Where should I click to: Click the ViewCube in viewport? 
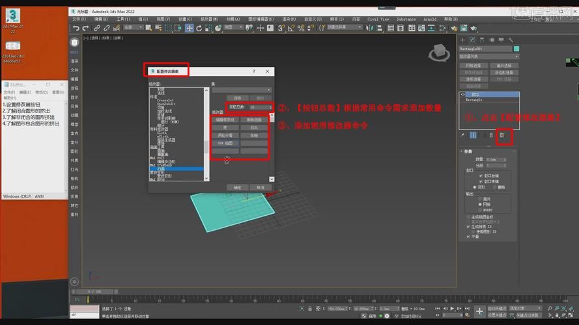pyautogui.click(x=440, y=52)
